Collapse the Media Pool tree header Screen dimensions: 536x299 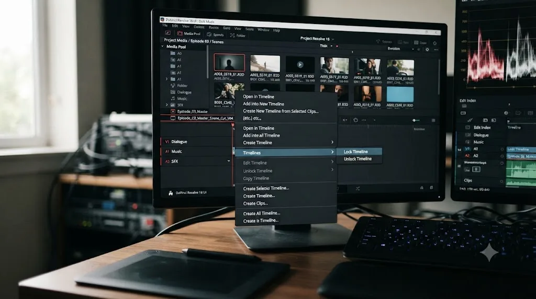coord(162,47)
